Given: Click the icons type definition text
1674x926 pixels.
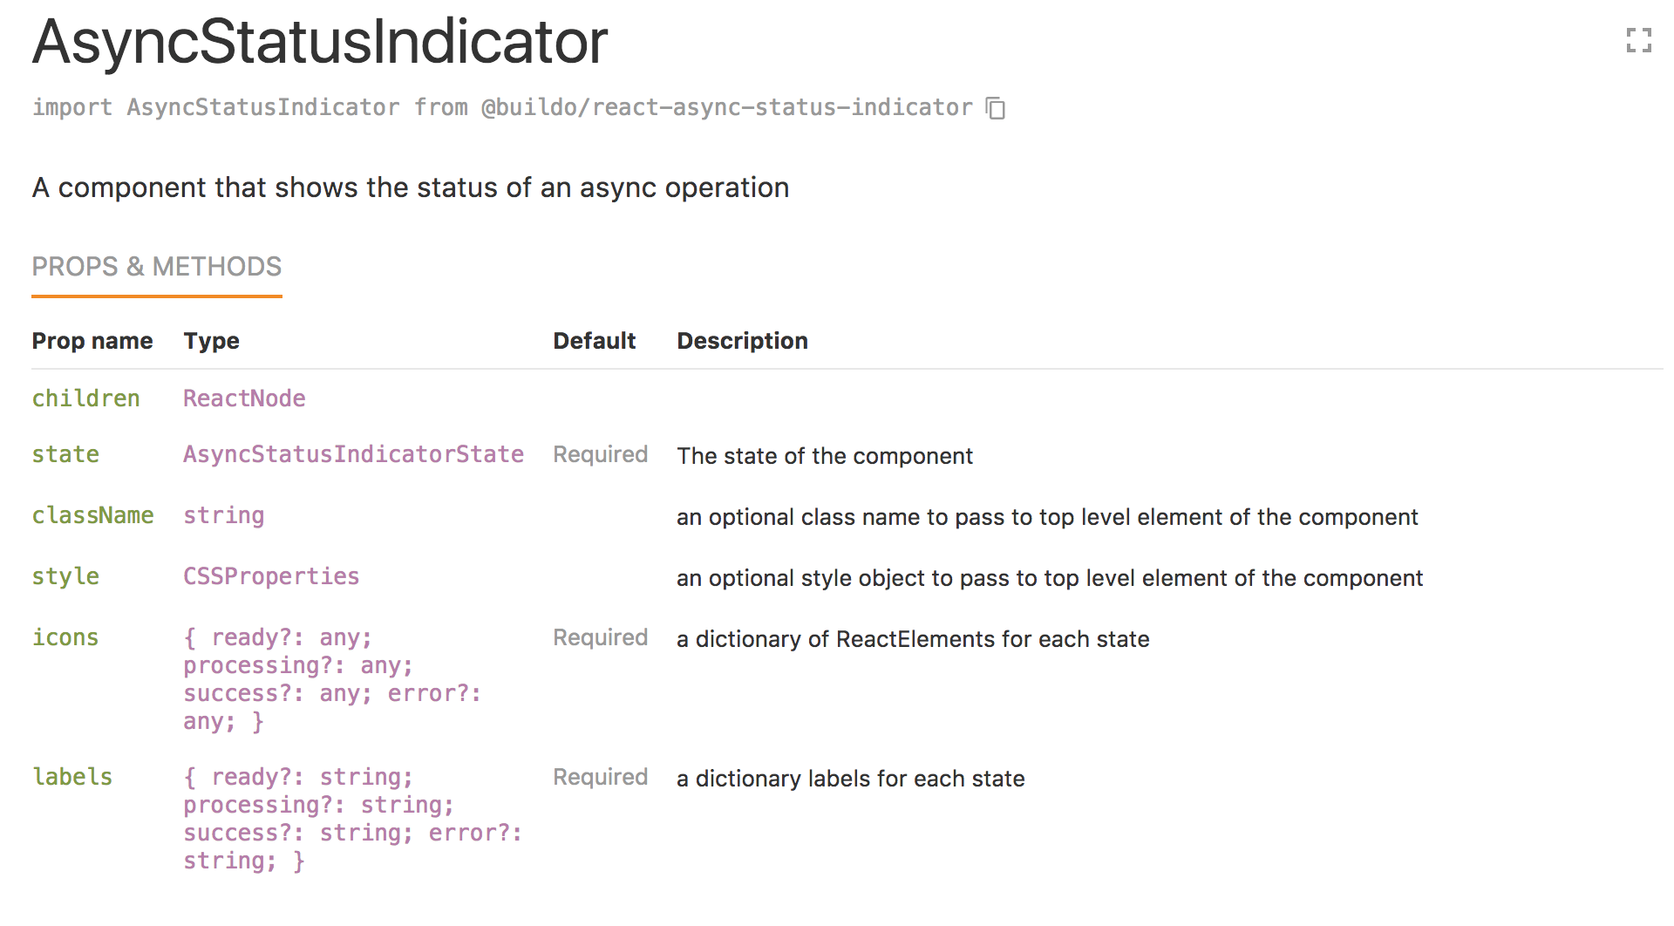Looking at the screenshot, I should [x=332, y=679].
